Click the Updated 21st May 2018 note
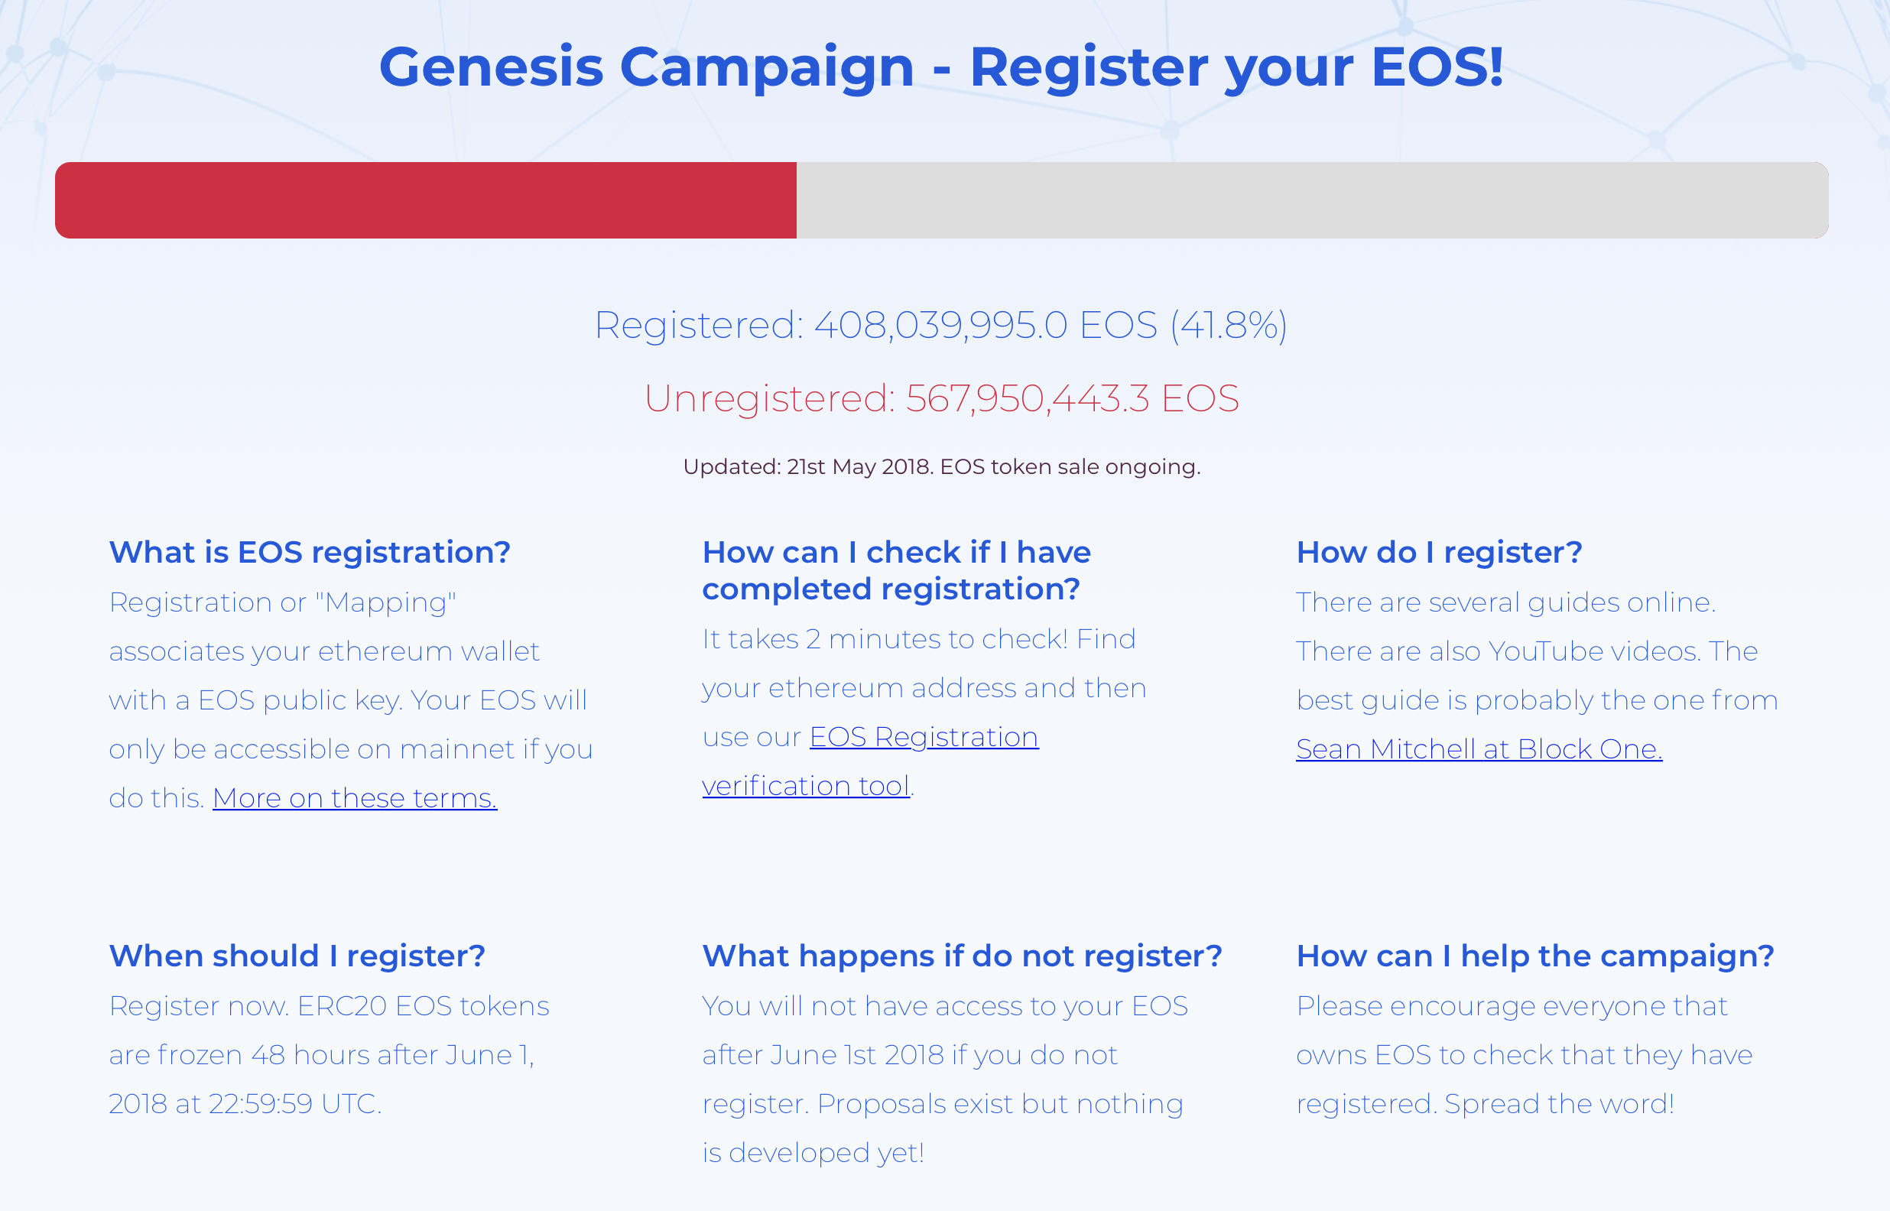This screenshot has height=1211, width=1890. point(941,467)
